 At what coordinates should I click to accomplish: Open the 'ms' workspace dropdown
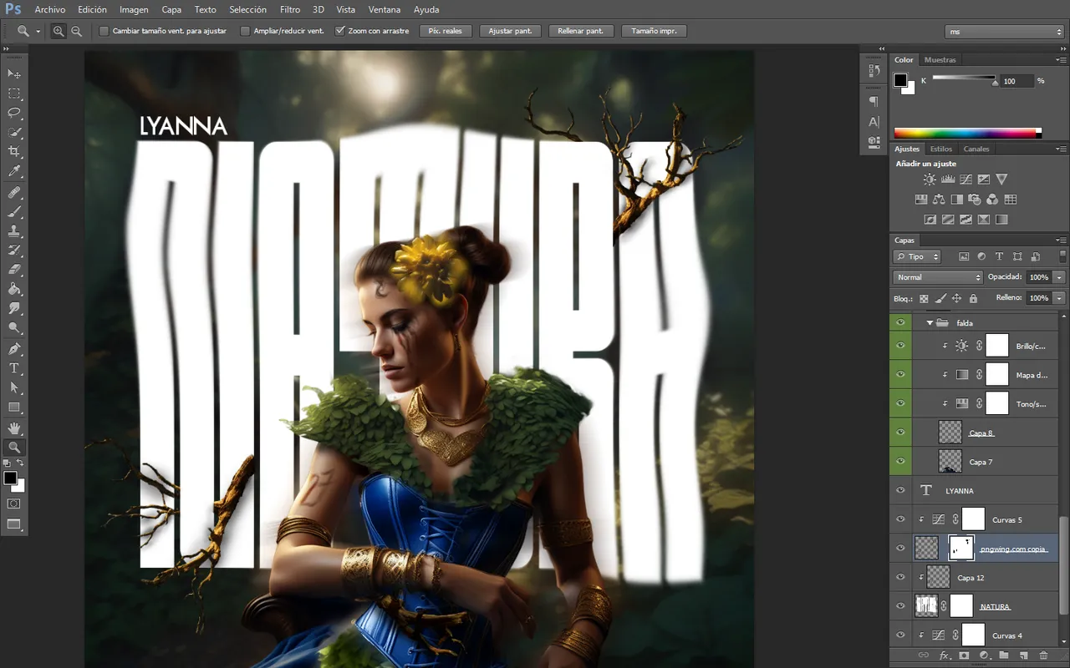[x=1004, y=32]
